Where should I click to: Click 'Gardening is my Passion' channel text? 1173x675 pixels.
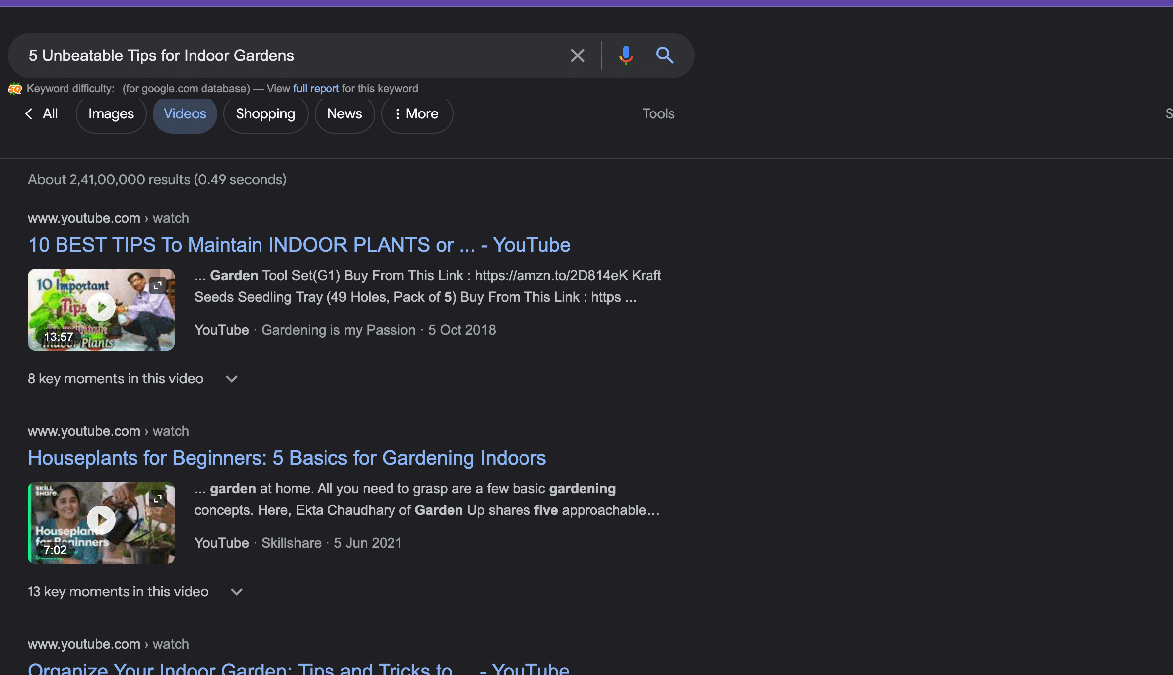tap(338, 330)
